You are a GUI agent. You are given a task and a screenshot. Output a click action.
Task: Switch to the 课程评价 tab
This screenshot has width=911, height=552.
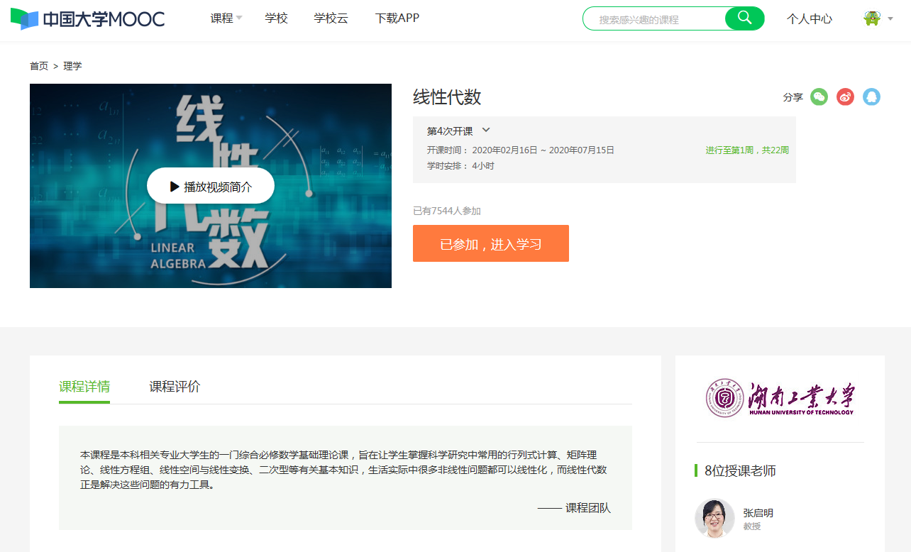tap(175, 387)
